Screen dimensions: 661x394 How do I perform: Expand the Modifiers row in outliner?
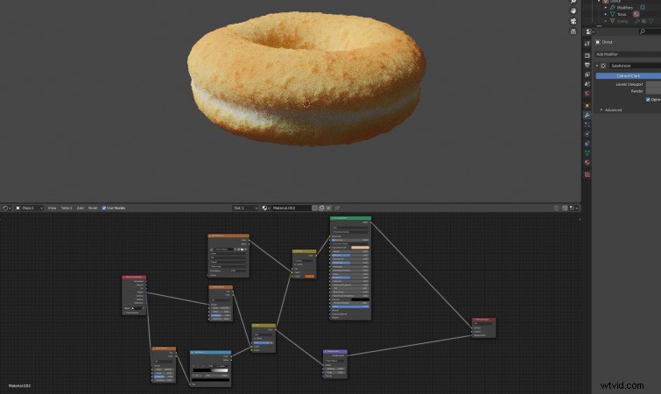click(x=606, y=8)
